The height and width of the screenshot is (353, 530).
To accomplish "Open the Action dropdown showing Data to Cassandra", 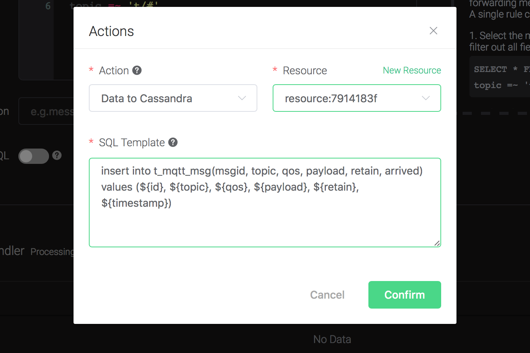I will (172, 98).
